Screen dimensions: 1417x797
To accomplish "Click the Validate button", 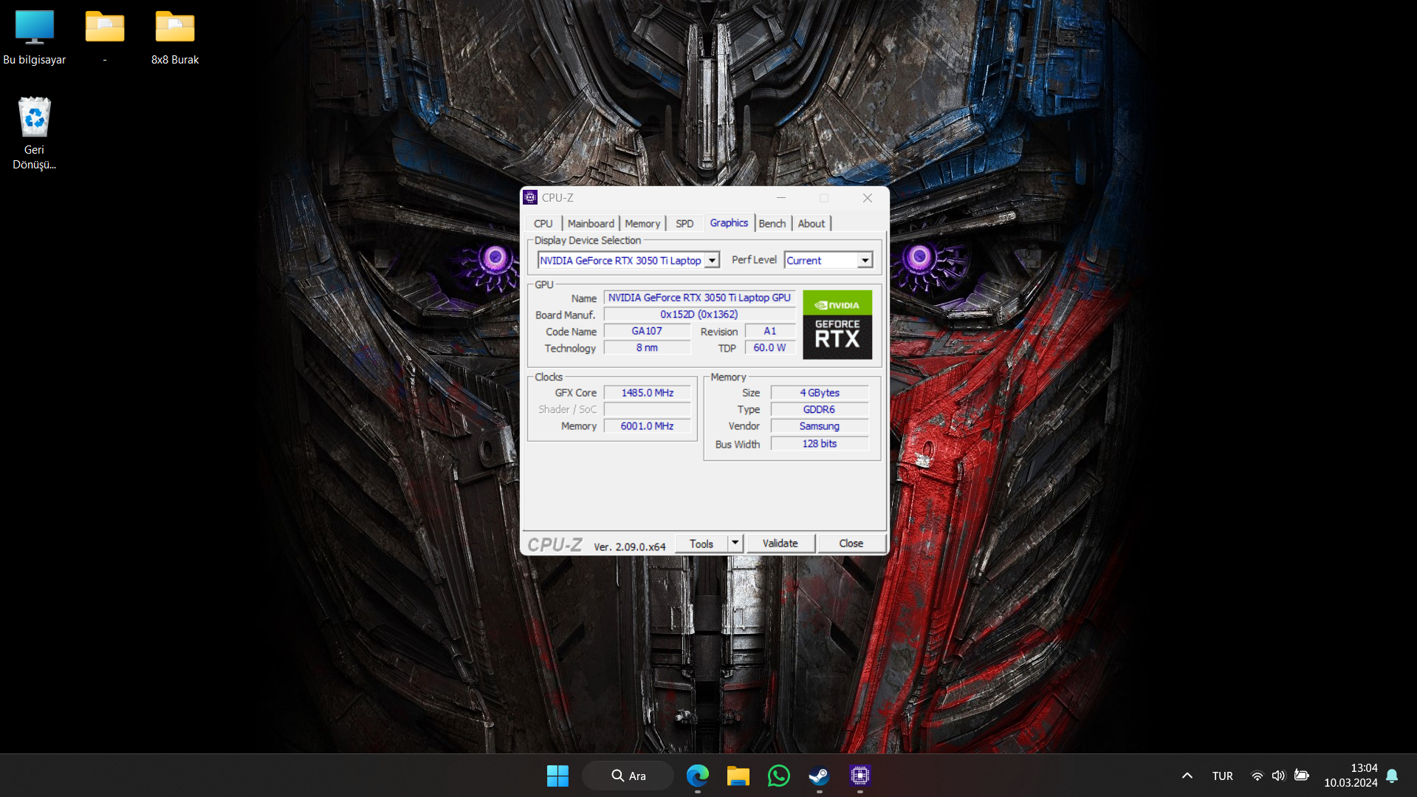I will (780, 544).
